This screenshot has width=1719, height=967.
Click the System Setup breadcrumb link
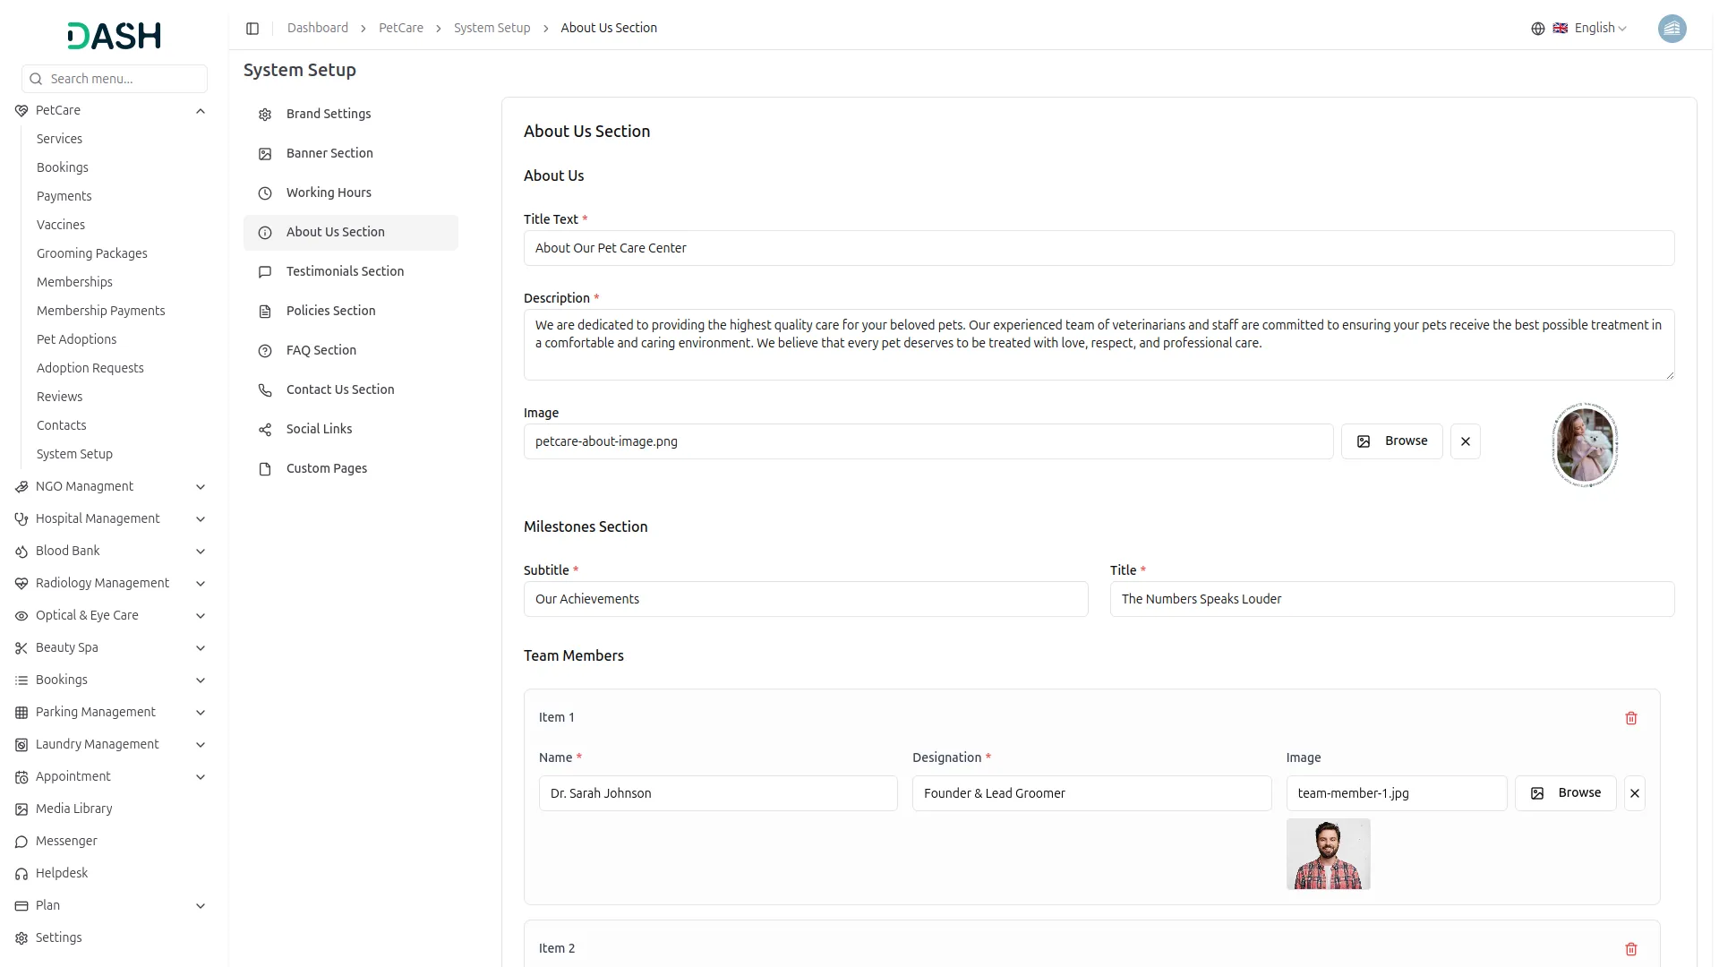492,29
